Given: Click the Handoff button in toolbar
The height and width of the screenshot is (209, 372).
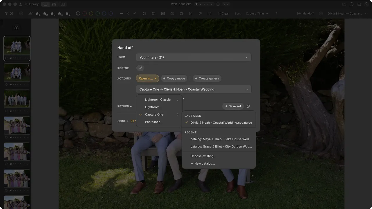Looking at the screenshot, I should (x=305, y=14).
